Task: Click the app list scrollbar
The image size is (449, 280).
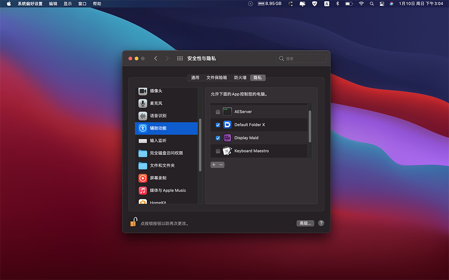Action: 310,126
